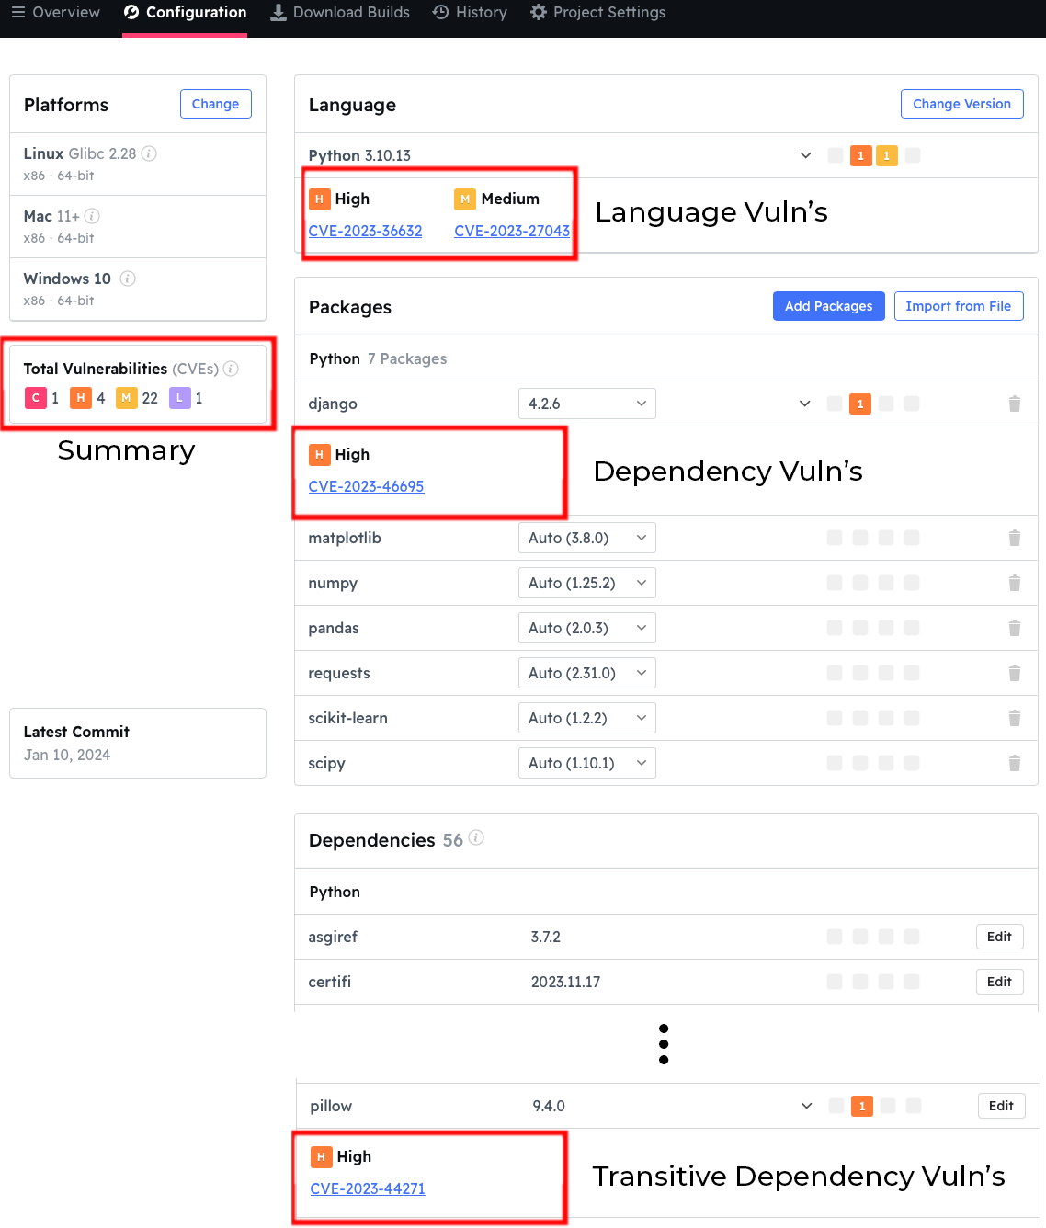The height and width of the screenshot is (1228, 1046).
Task: Remove scipy using its trash icon
Action: tap(1014, 763)
